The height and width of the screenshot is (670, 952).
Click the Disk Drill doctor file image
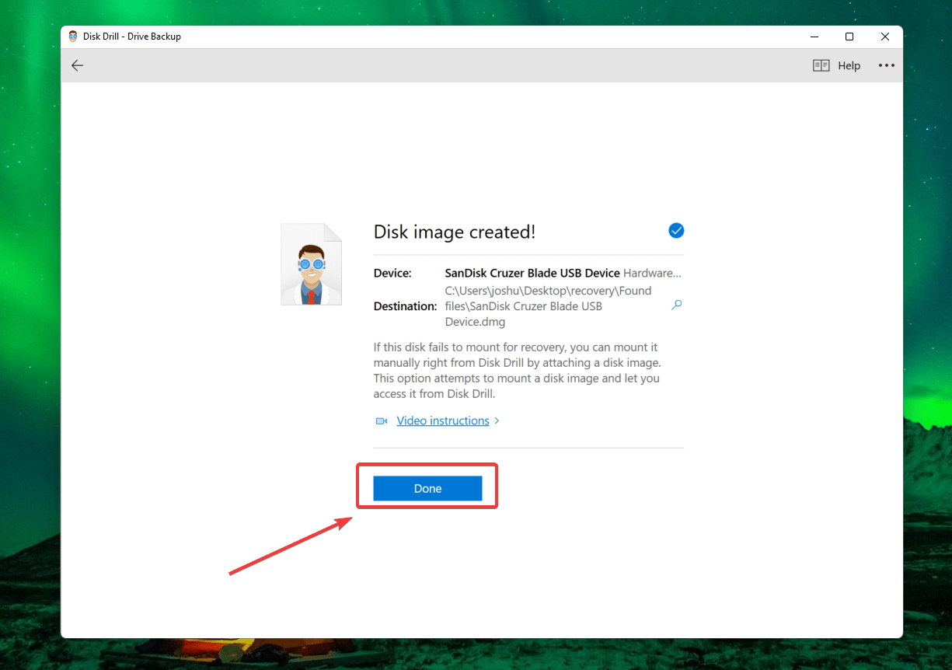[311, 264]
